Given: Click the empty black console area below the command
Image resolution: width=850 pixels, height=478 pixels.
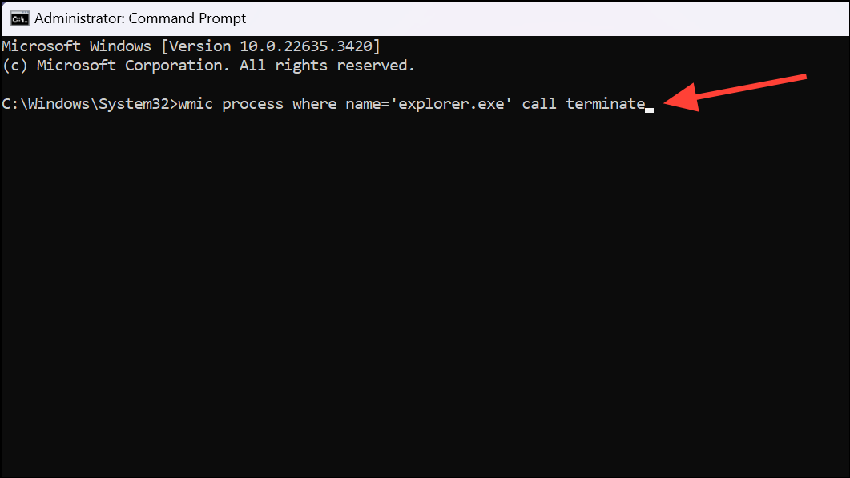Looking at the screenshot, I should coord(401,280).
